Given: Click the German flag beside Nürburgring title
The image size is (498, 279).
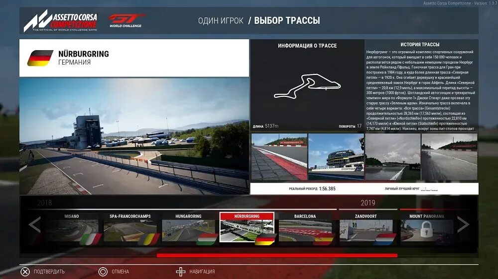Looking at the screenshot, I should pos(40,58).
